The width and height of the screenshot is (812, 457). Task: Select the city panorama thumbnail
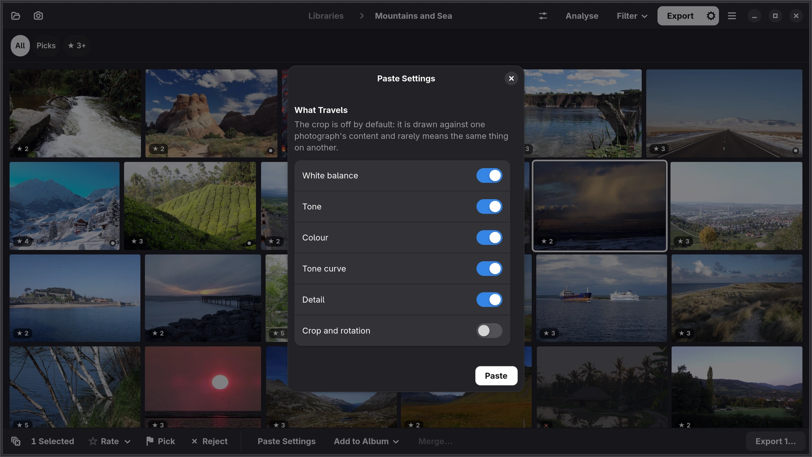pyautogui.click(x=736, y=206)
